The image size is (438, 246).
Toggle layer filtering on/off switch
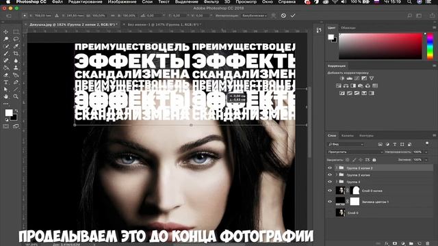click(x=427, y=143)
